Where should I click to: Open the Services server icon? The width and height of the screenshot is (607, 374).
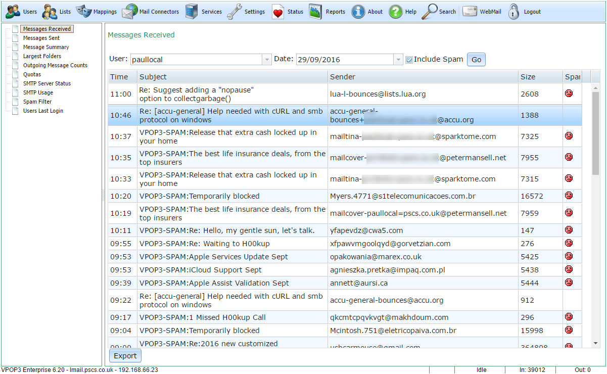192,12
